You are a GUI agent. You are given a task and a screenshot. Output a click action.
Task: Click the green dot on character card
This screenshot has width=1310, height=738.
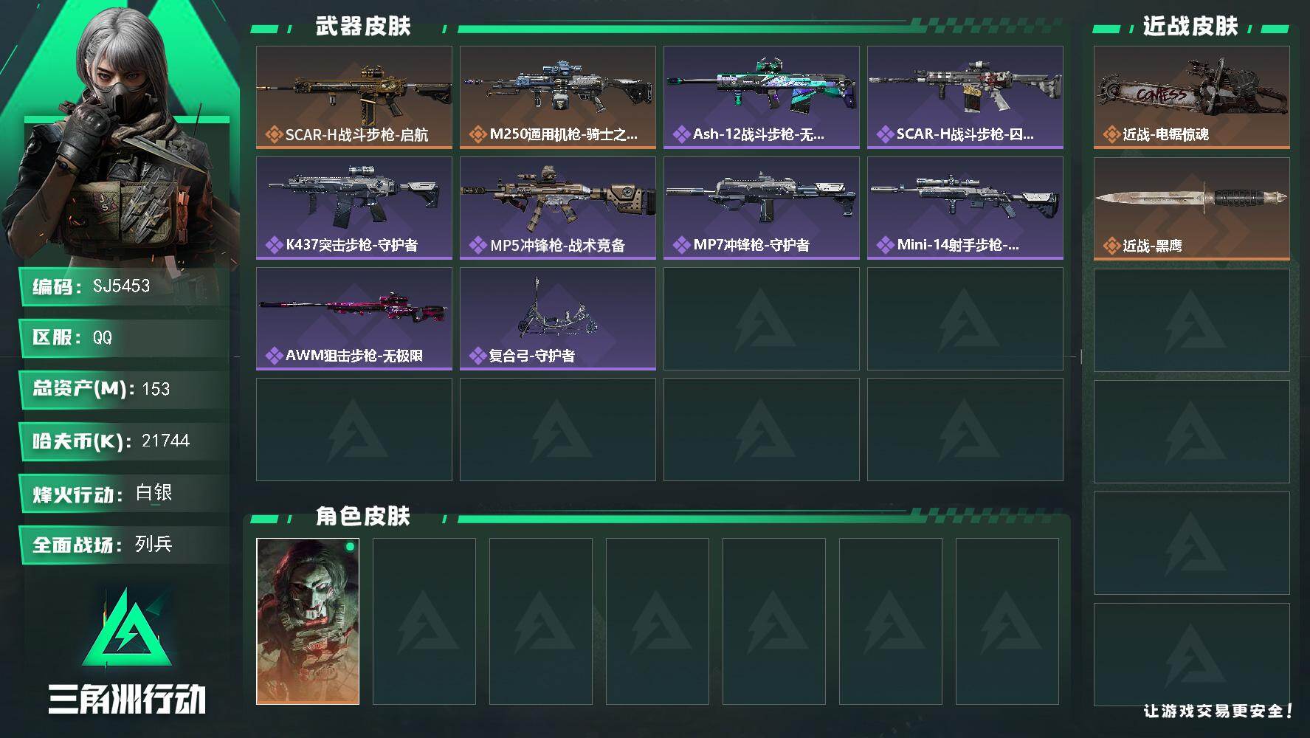point(350,547)
